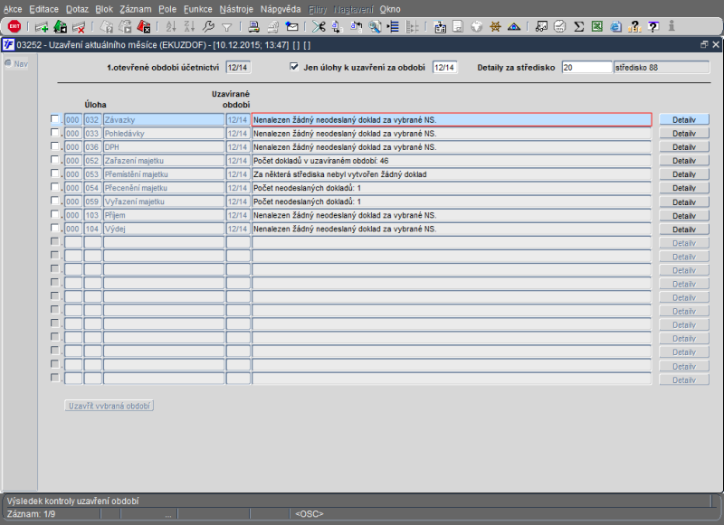
Task: Click 'Za některá střediska nebyl vytvořen žádný doklad'
Action: point(340,174)
